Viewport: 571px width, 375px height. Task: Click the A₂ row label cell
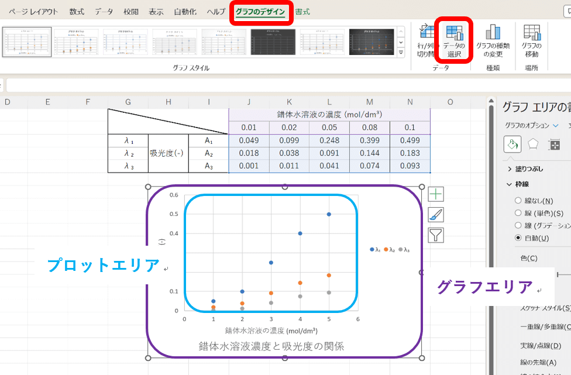209,153
